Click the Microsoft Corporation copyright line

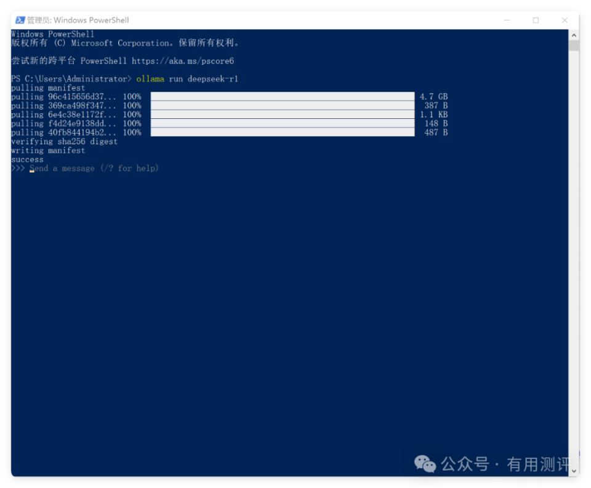[125, 43]
